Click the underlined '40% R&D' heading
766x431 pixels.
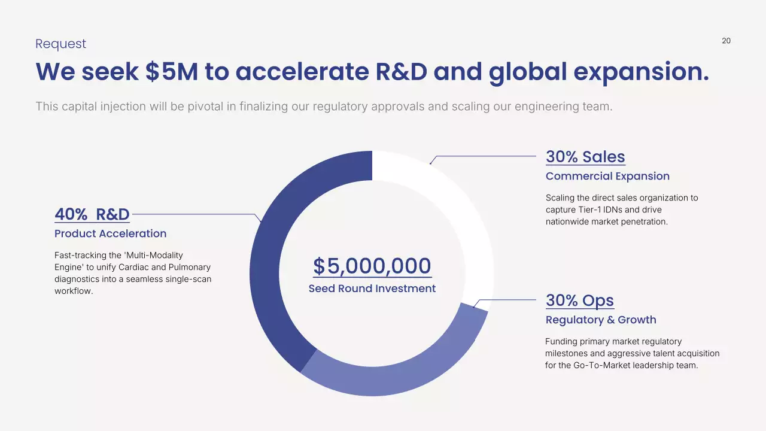click(92, 214)
